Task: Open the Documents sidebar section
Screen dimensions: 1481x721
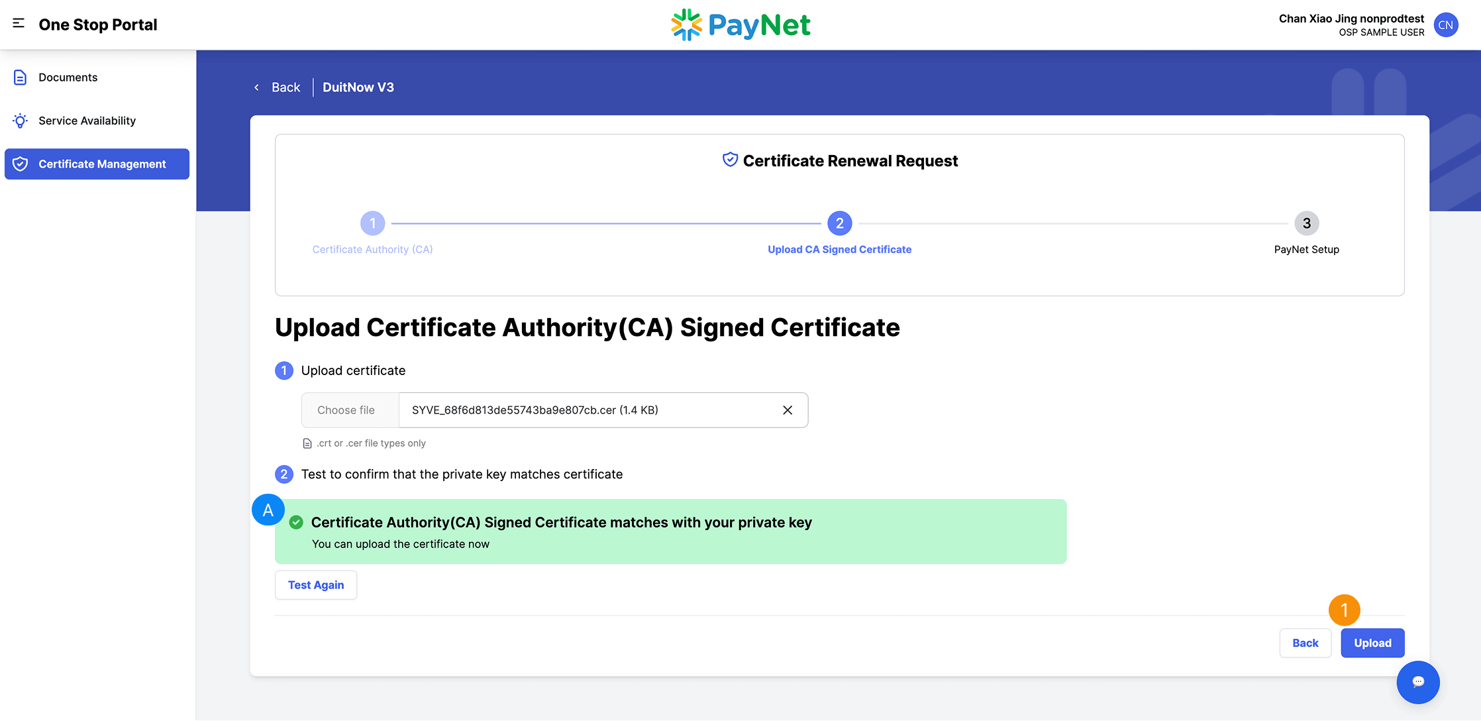Action: [x=68, y=77]
